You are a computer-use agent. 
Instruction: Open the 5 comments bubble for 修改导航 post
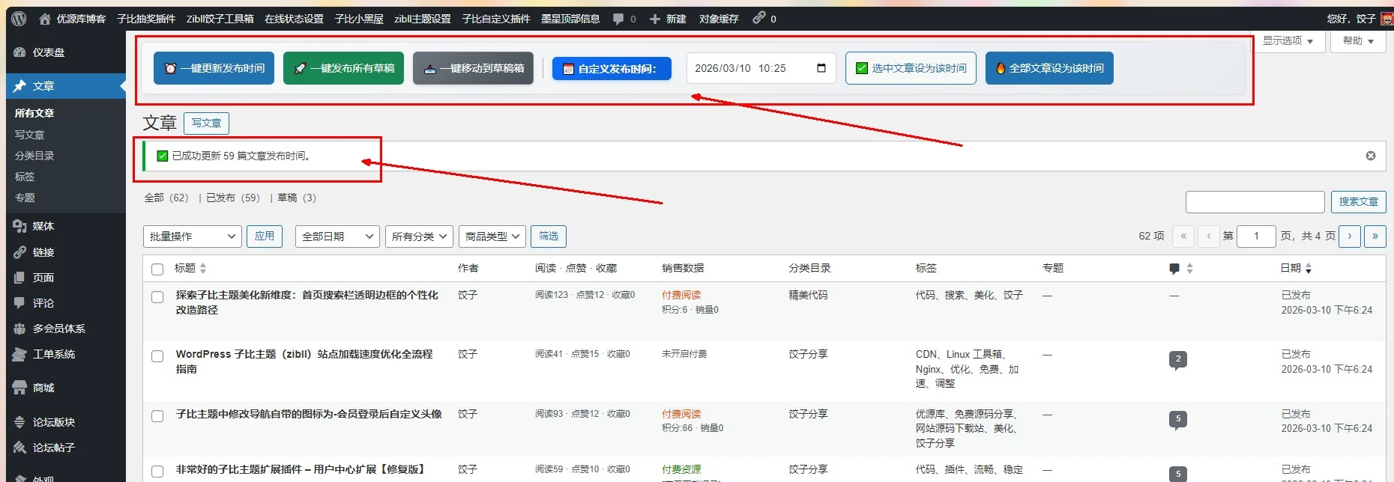pos(1178,420)
